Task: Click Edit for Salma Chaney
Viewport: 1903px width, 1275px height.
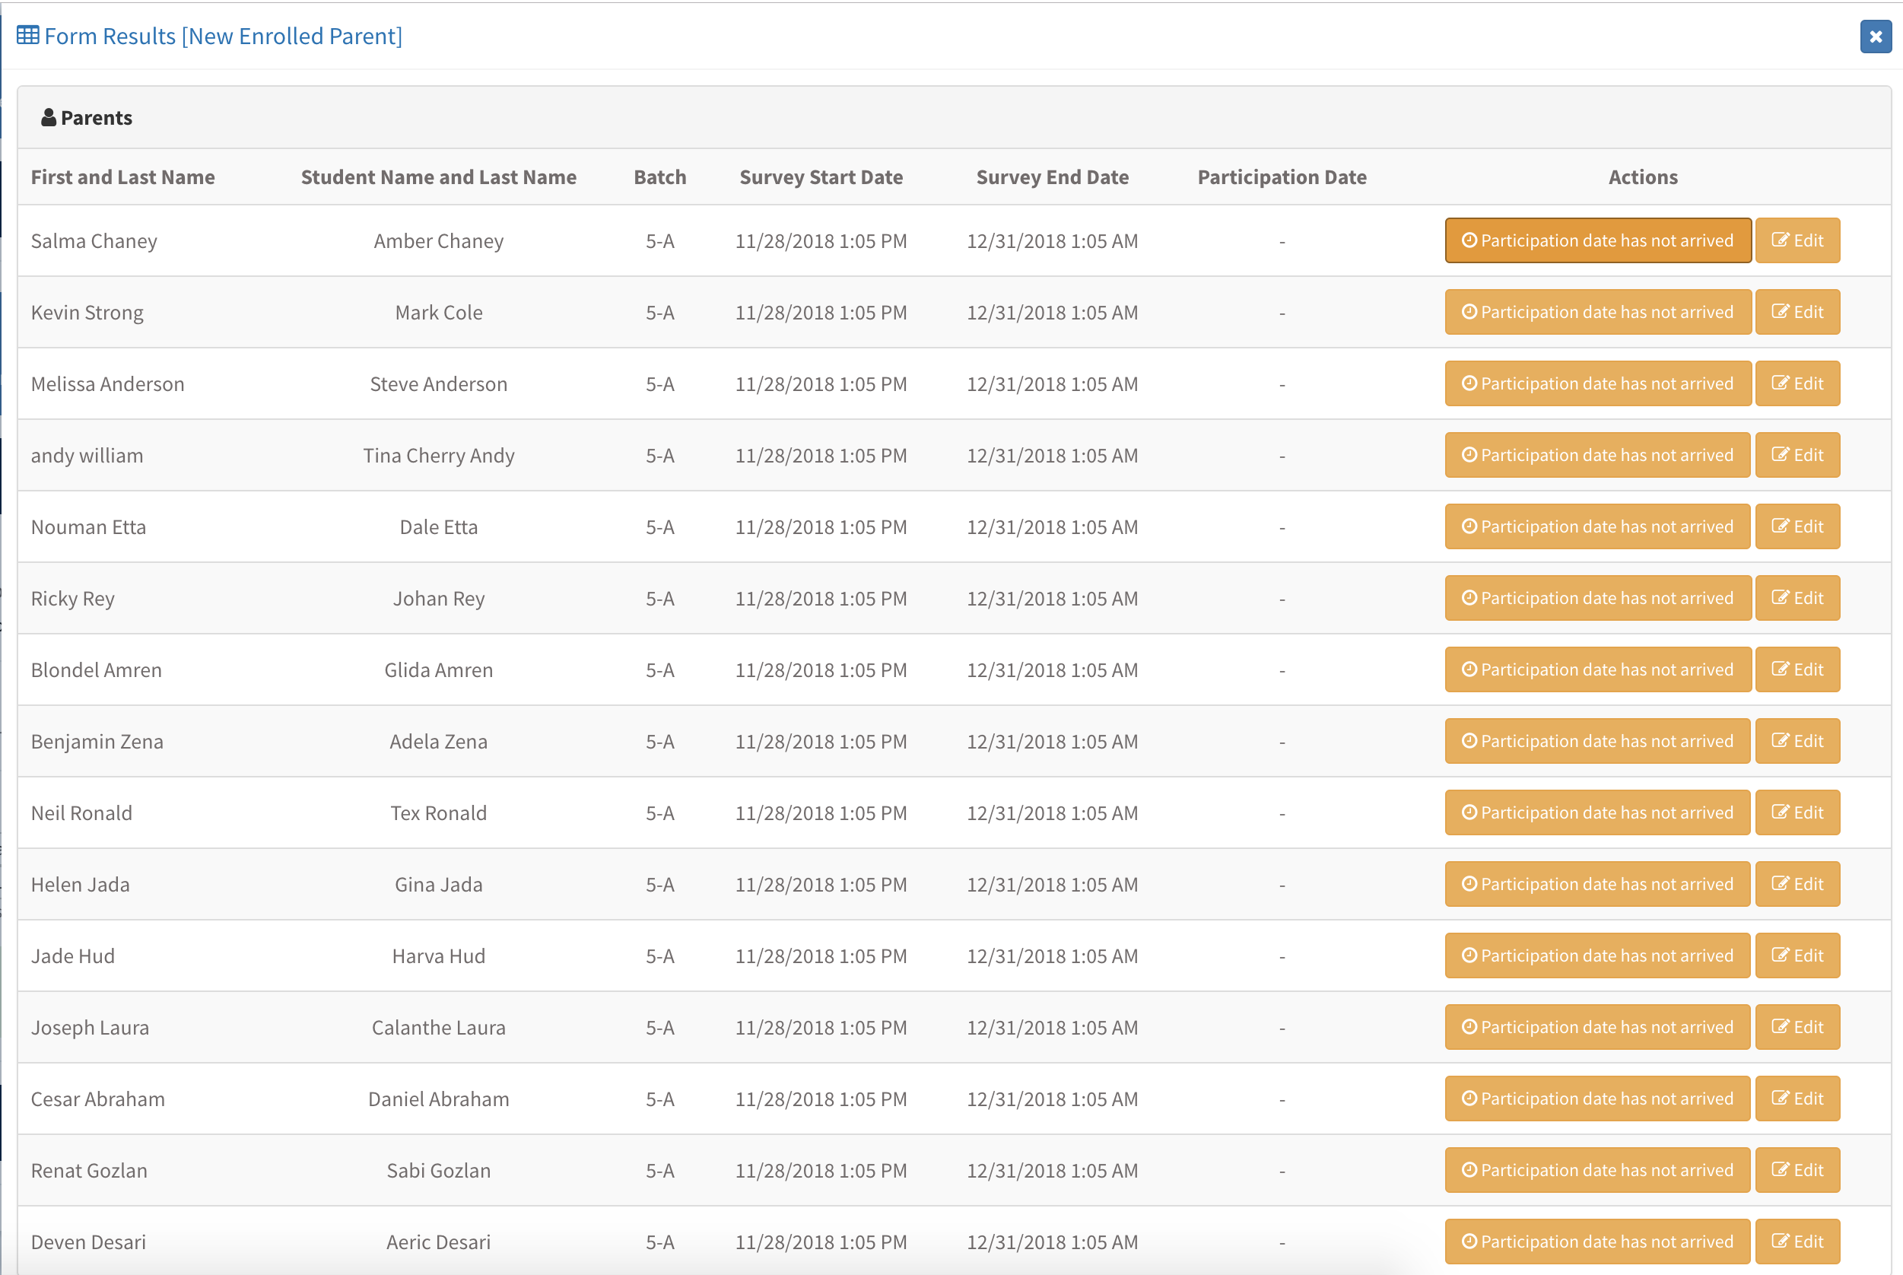Action: click(1797, 240)
